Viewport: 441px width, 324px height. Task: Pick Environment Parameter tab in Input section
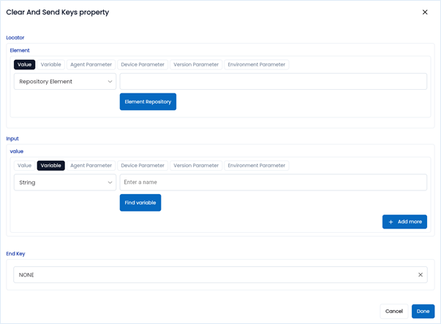[x=256, y=166]
